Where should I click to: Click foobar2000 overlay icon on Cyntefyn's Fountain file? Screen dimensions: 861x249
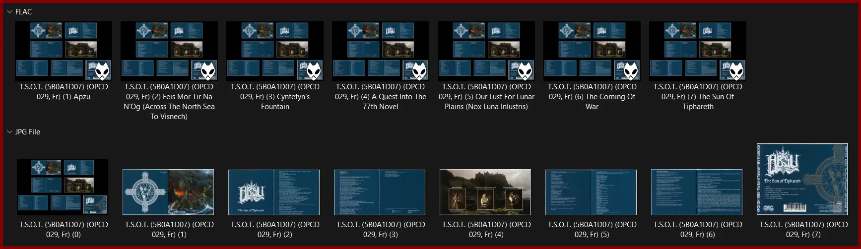point(314,71)
